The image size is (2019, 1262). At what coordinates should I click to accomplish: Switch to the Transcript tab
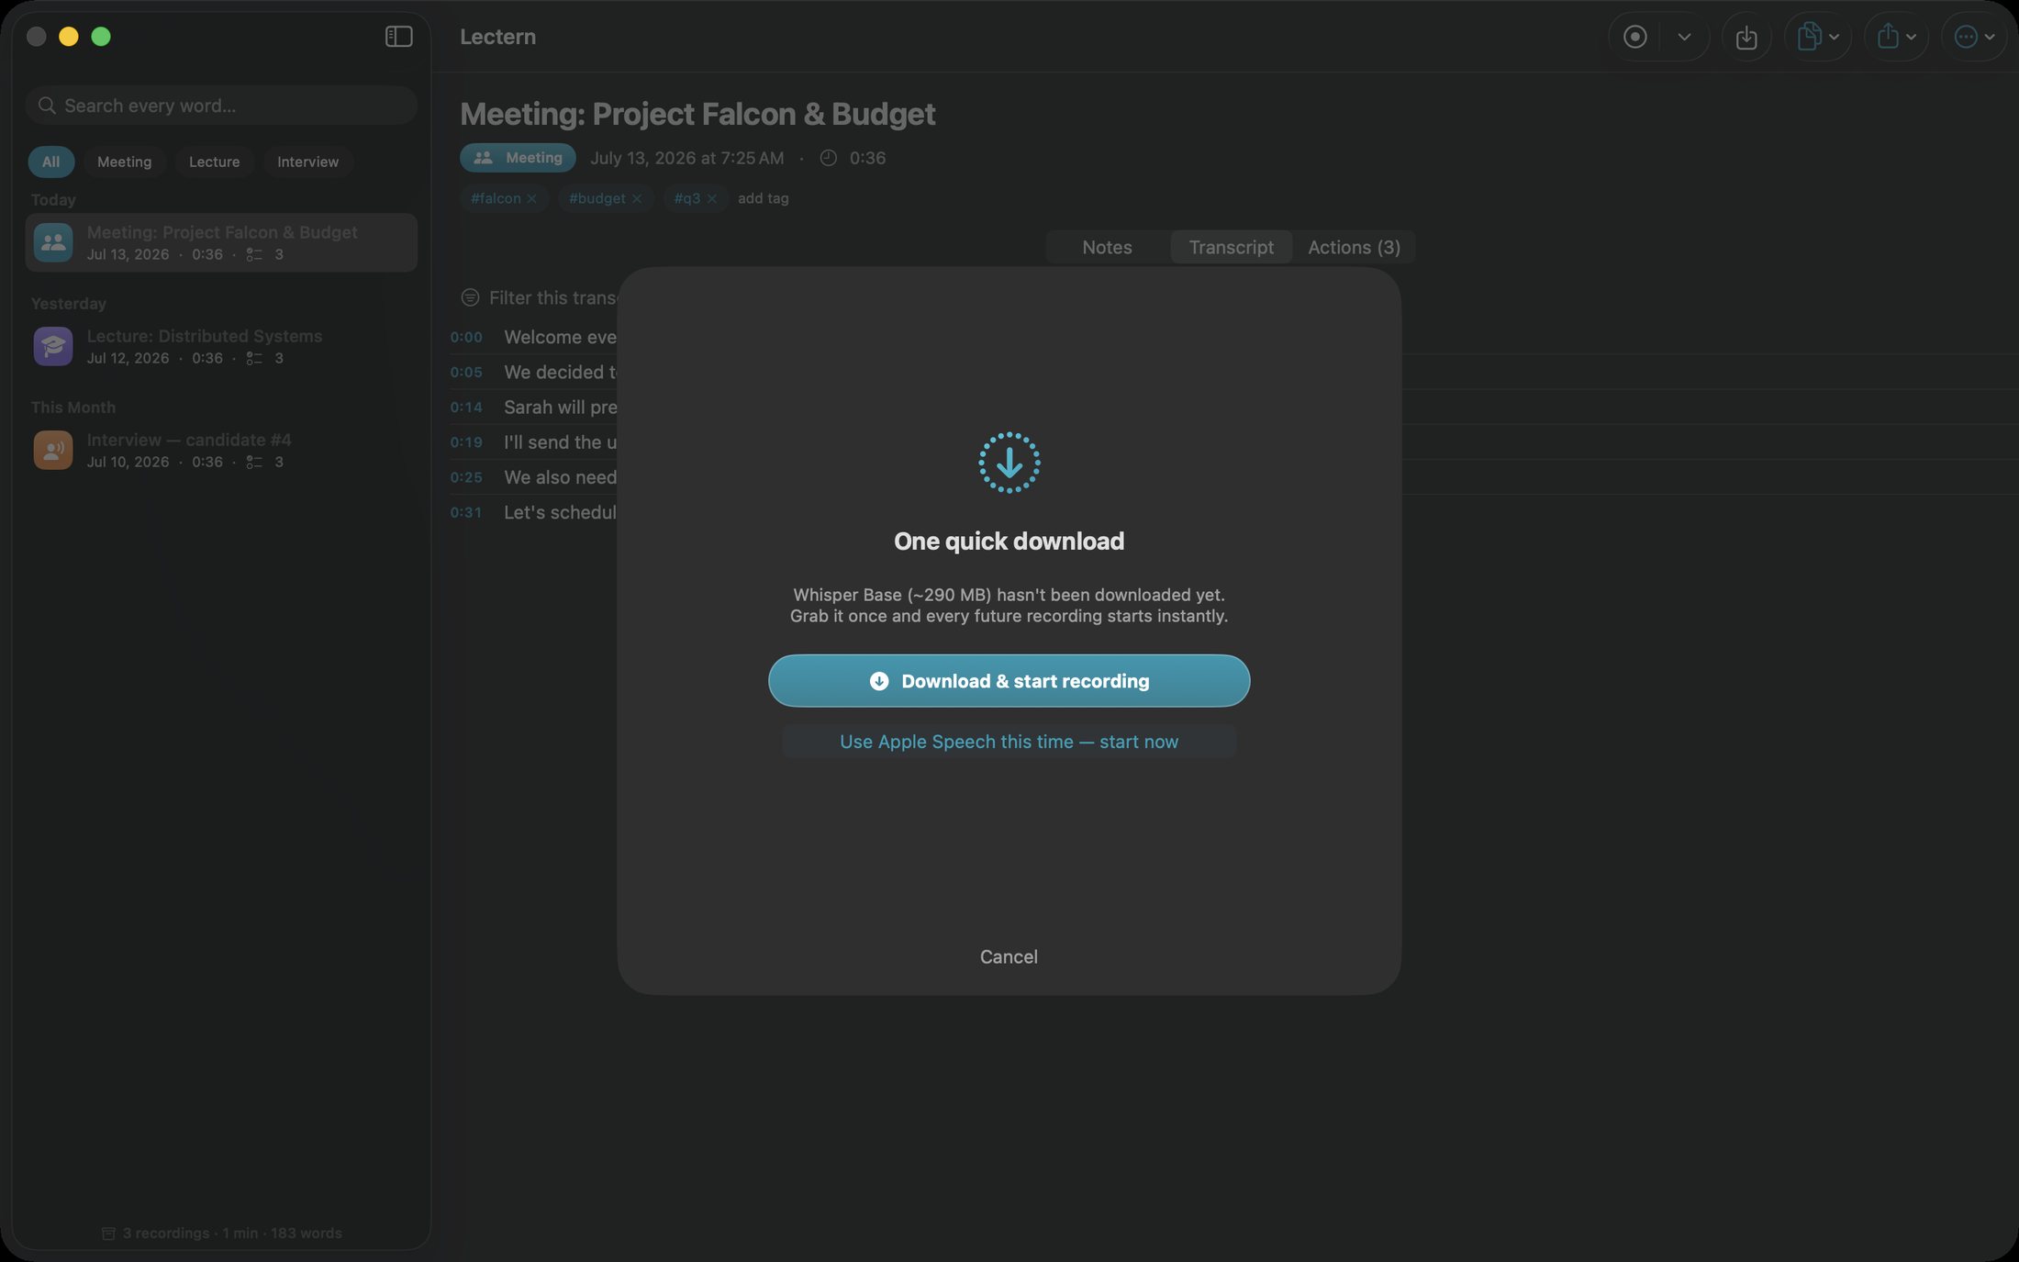pos(1231,247)
